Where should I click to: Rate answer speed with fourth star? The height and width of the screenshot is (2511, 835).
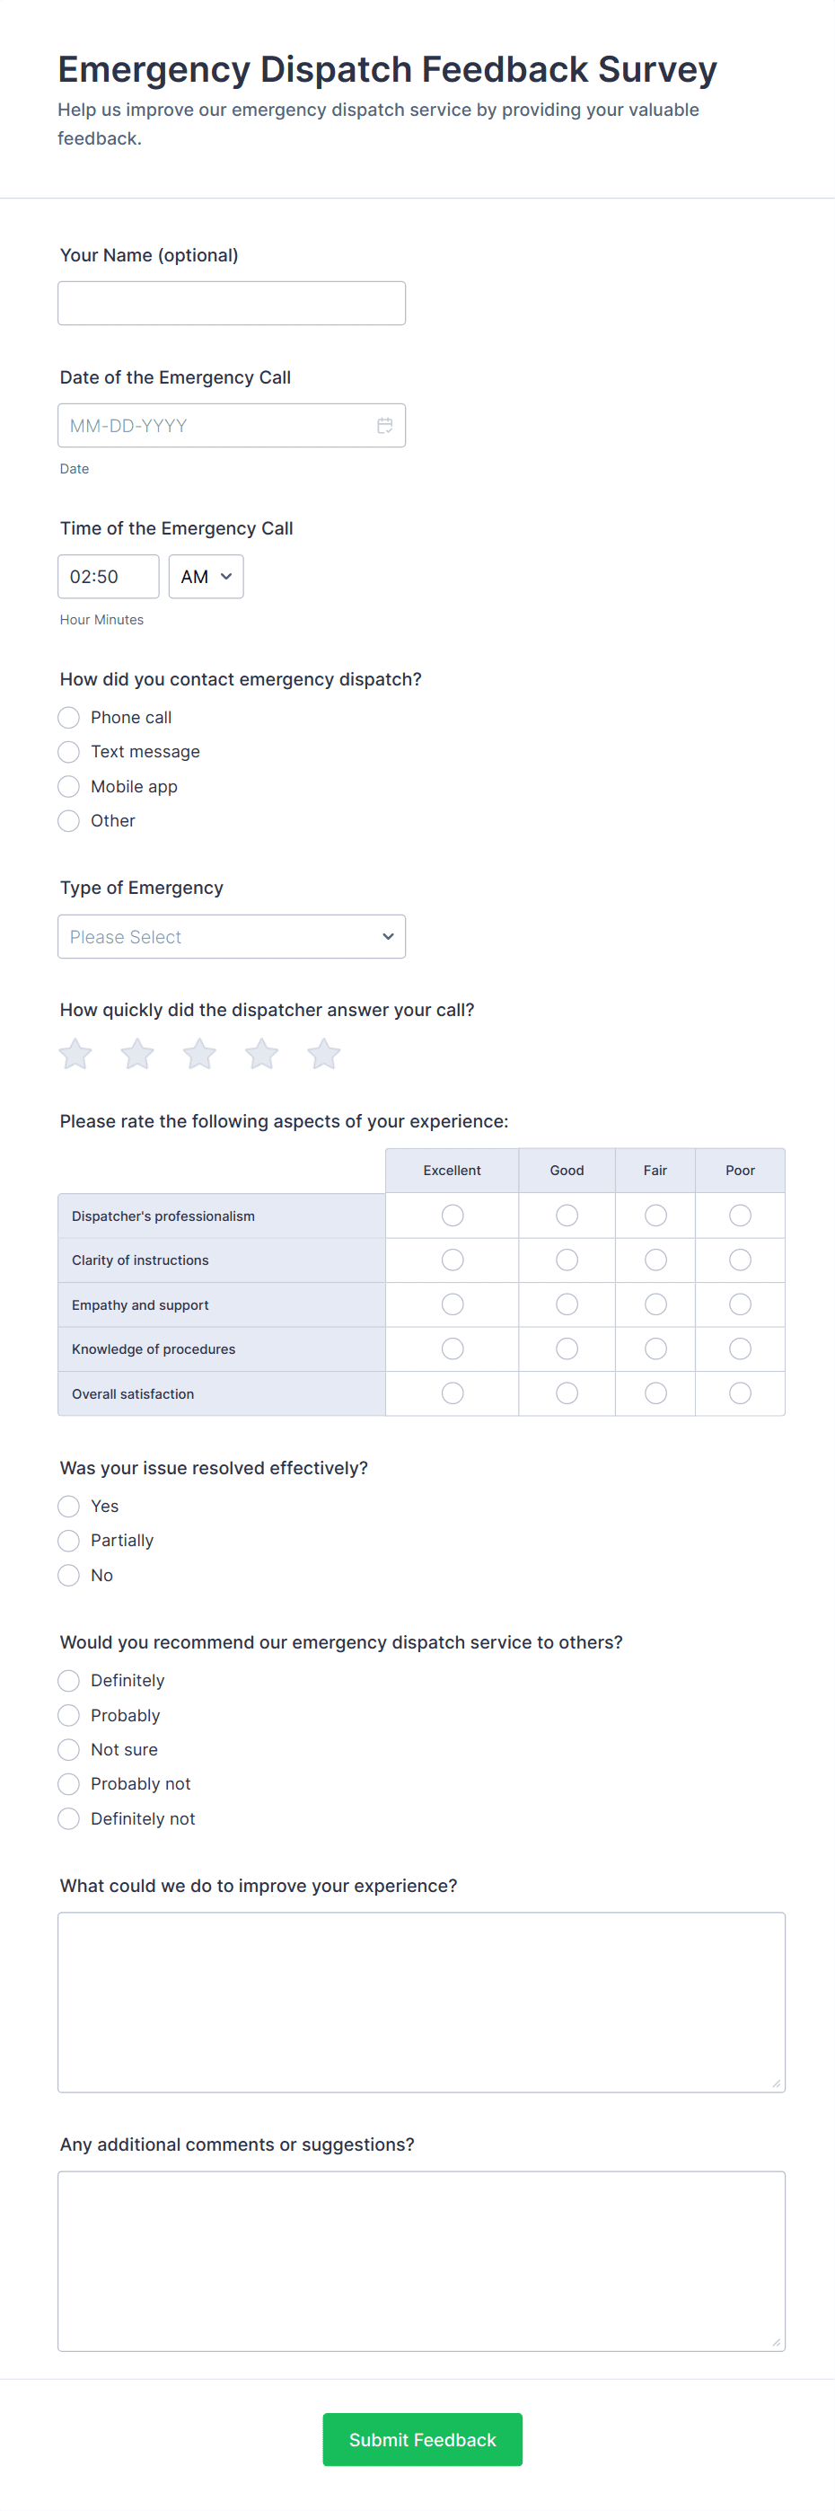click(261, 1054)
